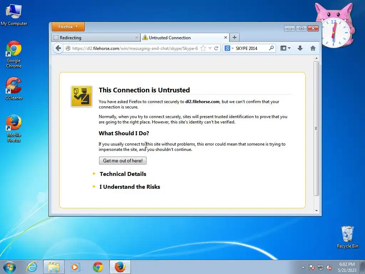
Task: Click the What Should I Do? heading
Action: pos(124,133)
